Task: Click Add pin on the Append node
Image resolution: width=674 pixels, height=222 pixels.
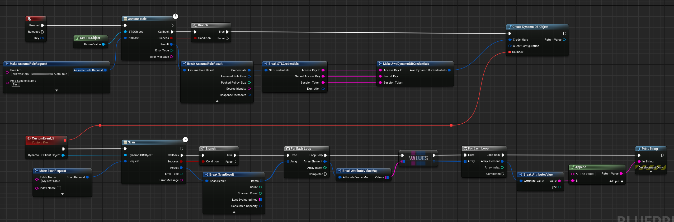Action: pyautogui.click(x=616, y=181)
